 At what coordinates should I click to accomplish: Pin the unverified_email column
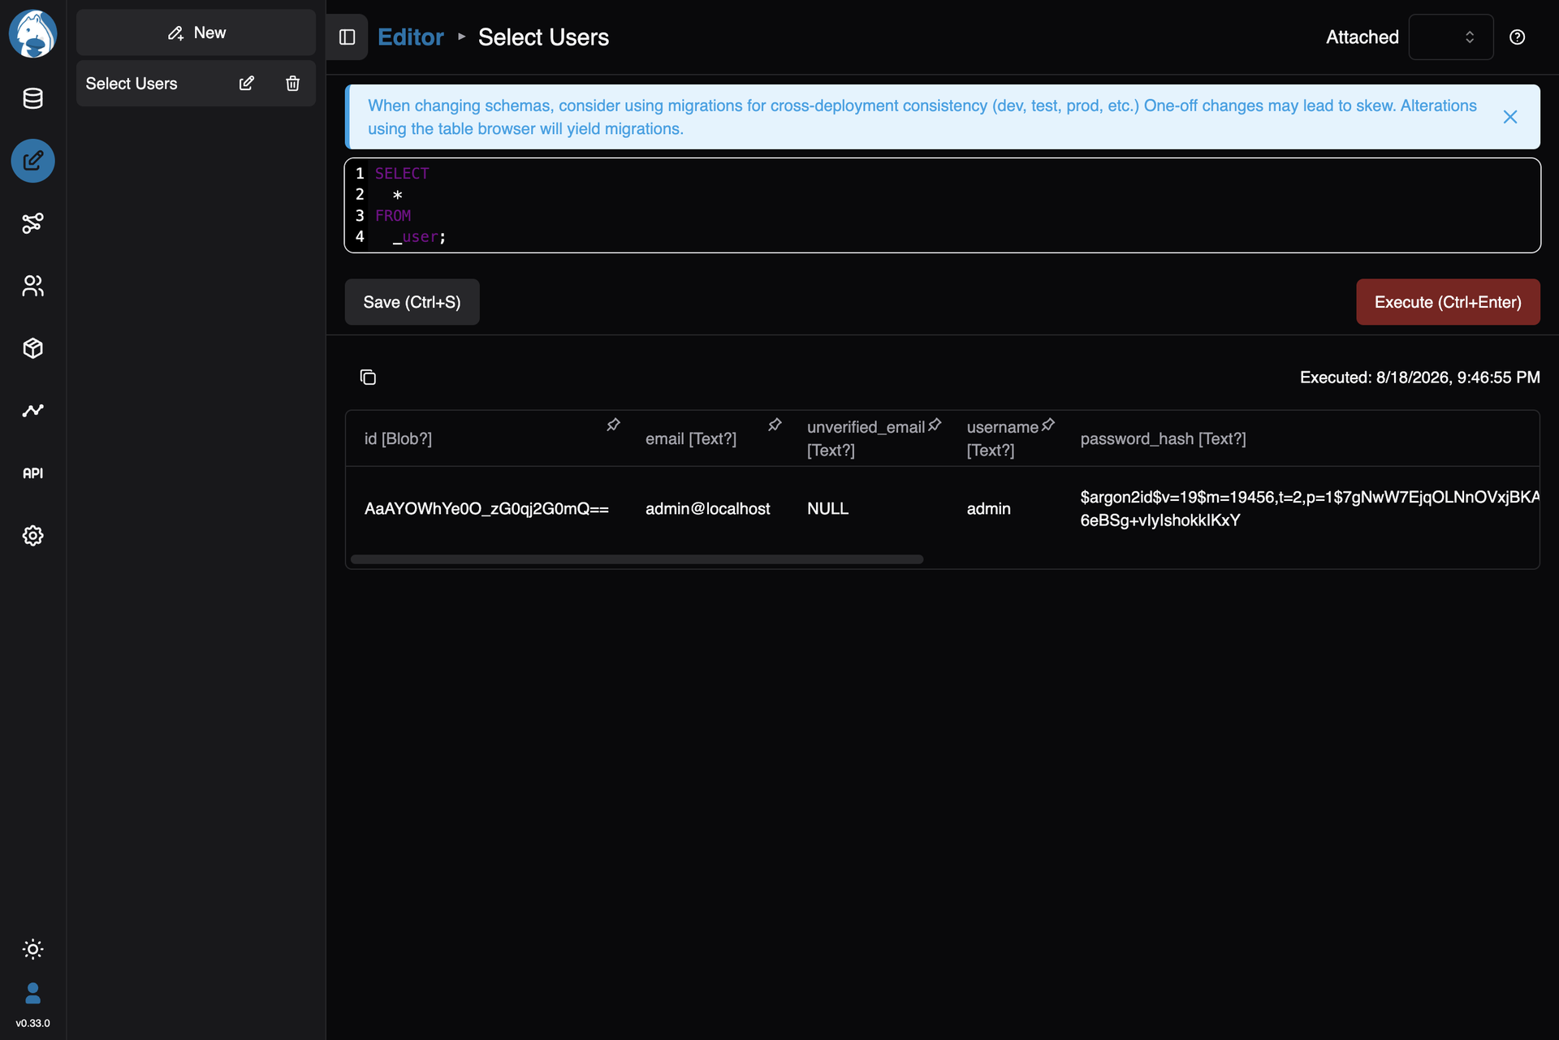coord(935,425)
